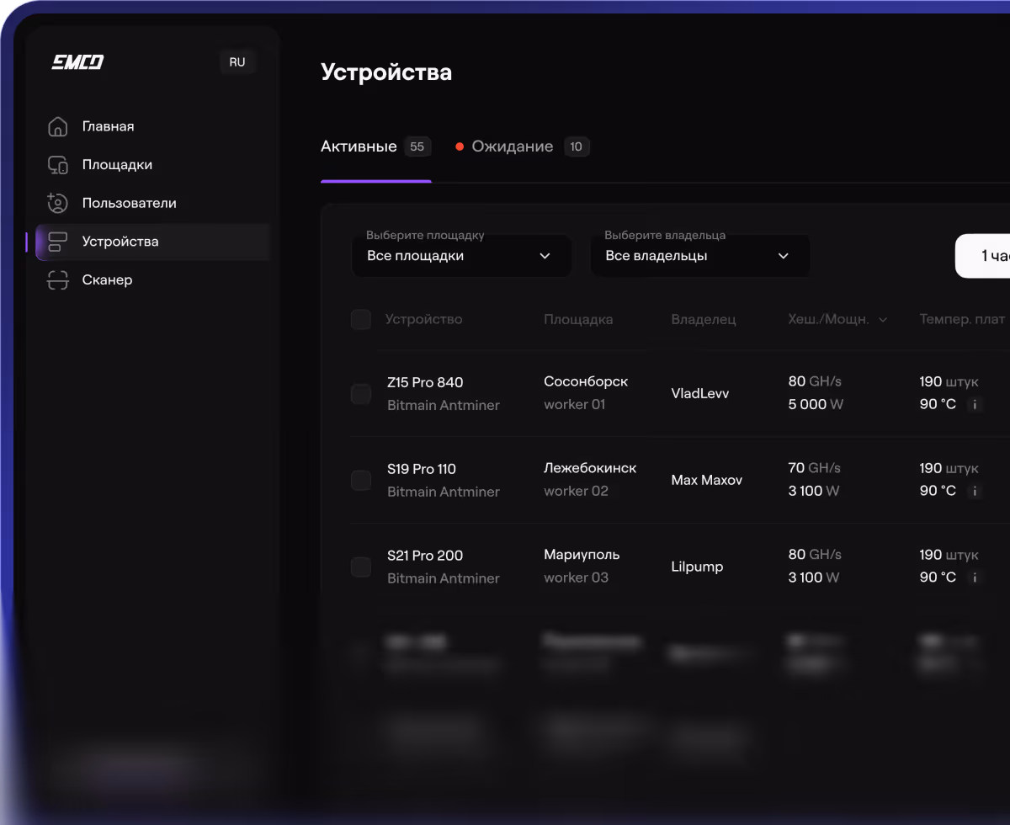Click the 10 count badge on Ожидание

577,146
